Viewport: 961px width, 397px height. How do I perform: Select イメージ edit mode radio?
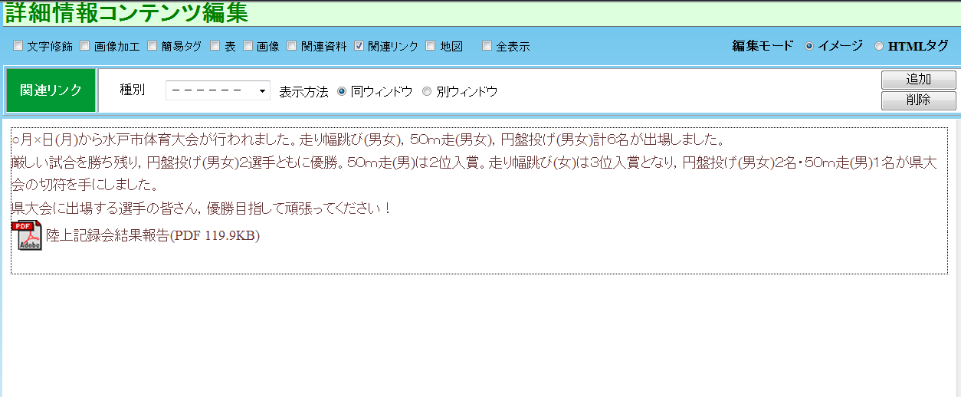click(x=809, y=46)
